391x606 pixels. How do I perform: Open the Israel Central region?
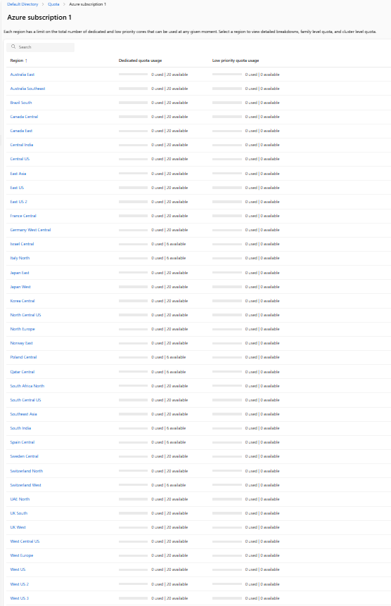click(x=22, y=244)
